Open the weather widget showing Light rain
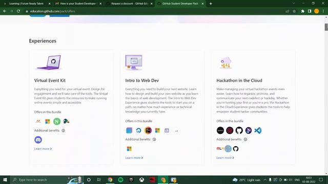The width and height of the screenshot is (328, 184). click(247, 180)
